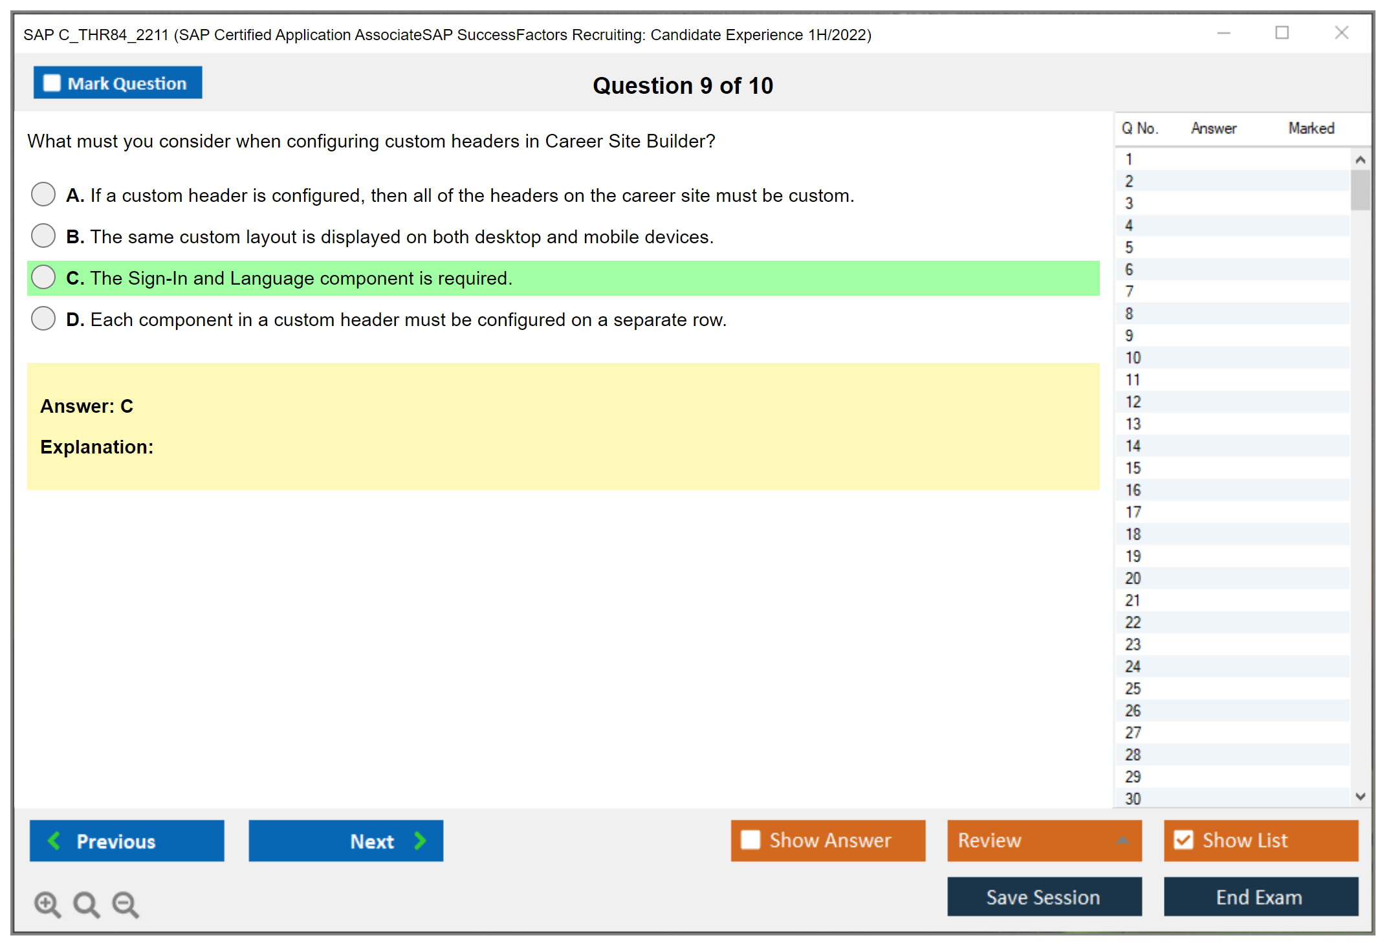Enable the Show Answer checkbox

[x=750, y=840]
